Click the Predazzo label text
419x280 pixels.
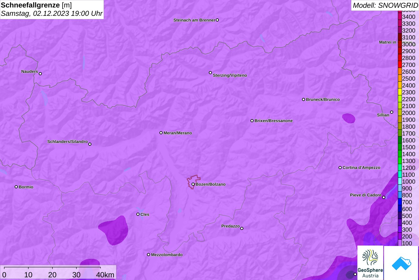tap(230, 226)
